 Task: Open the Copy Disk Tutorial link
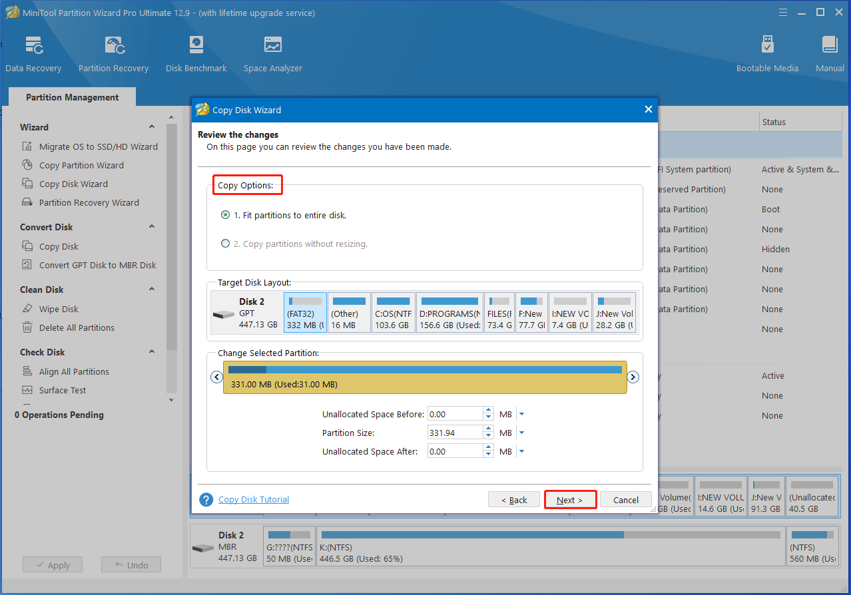coord(254,500)
